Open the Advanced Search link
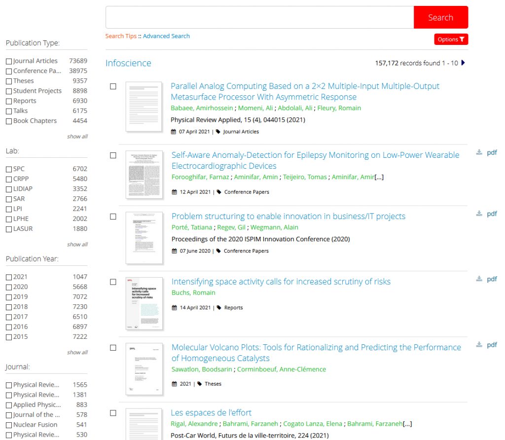This screenshot has width=505, height=440. pos(166,36)
